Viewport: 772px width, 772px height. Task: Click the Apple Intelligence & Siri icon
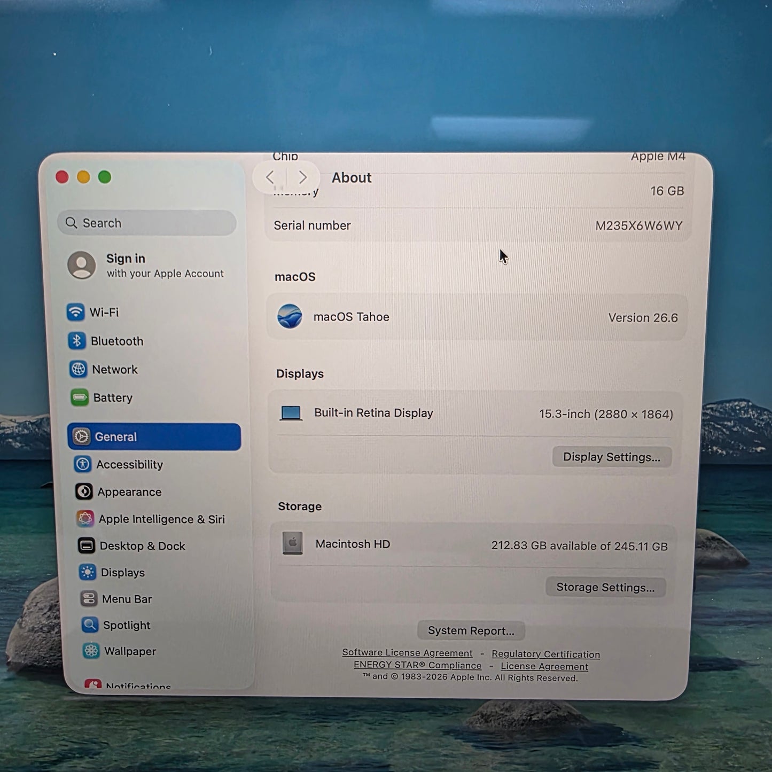85,519
